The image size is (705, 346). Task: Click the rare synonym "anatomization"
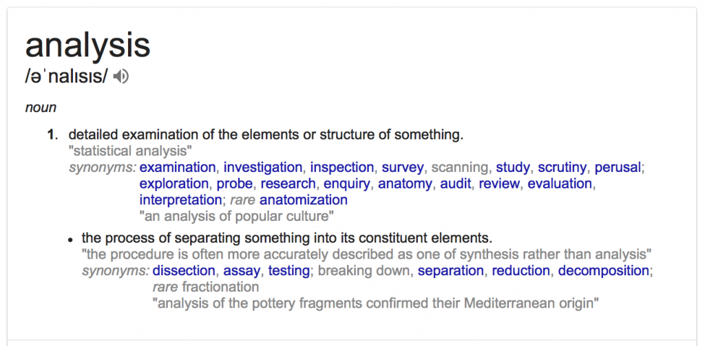[304, 200]
